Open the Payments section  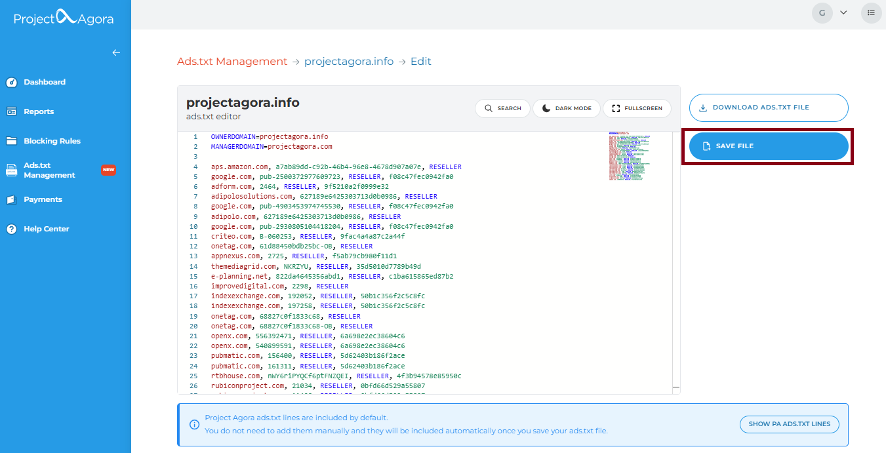[x=43, y=199]
